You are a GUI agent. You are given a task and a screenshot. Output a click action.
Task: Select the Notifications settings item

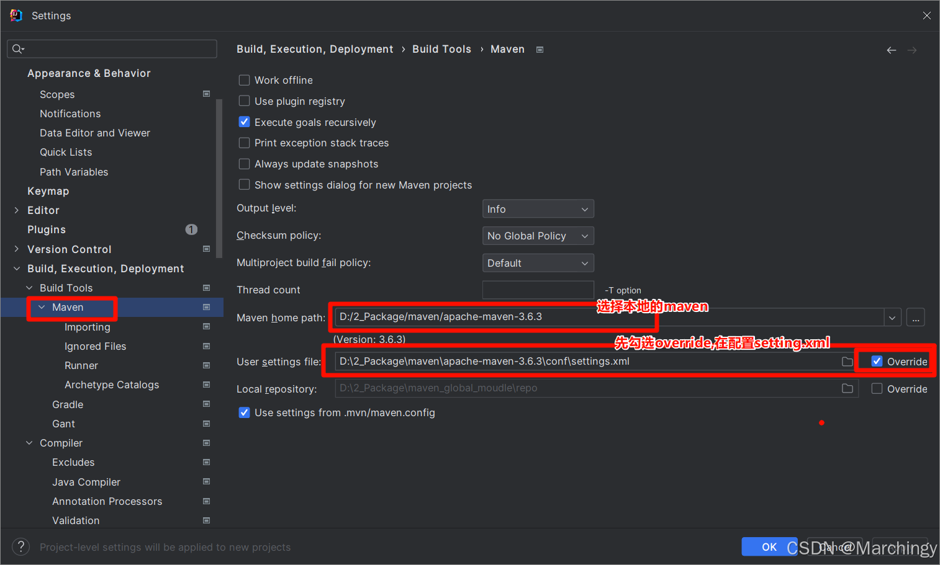[x=70, y=113]
